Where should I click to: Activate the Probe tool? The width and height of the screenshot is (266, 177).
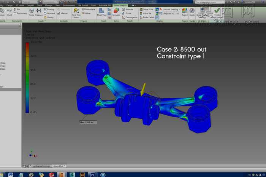click(x=127, y=13)
